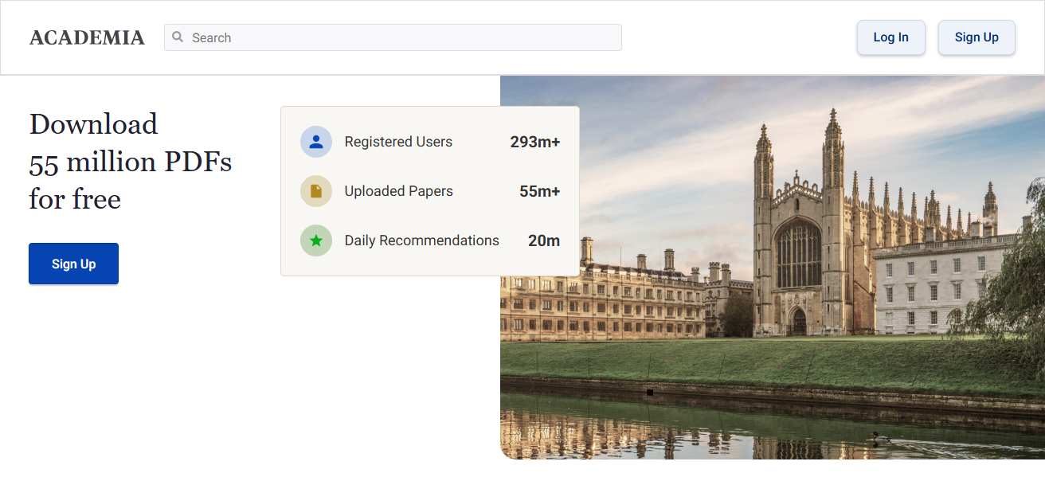Click the search magnifier icon
Screen dimensions: 1045x477
[x=178, y=37]
